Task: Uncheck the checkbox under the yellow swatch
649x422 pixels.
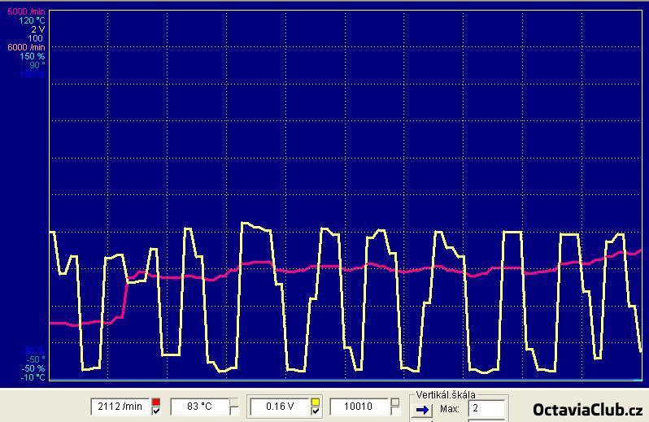Action: coord(315,411)
